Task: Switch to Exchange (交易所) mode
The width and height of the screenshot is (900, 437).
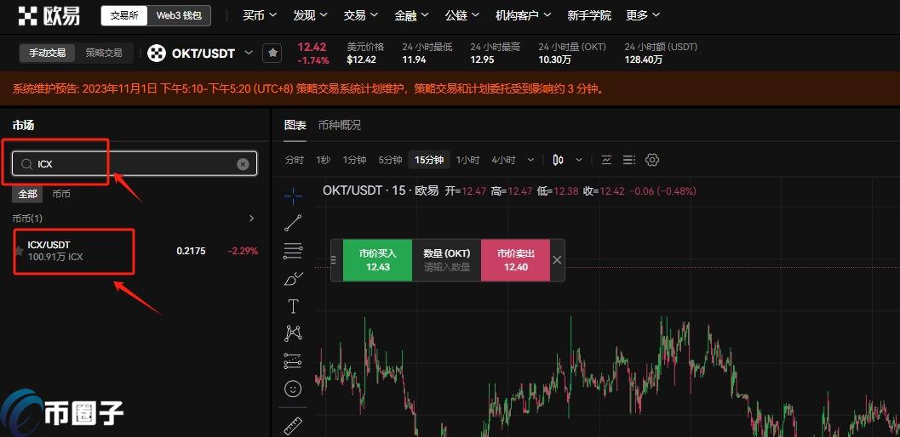Action: pyautogui.click(x=124, y=15)
